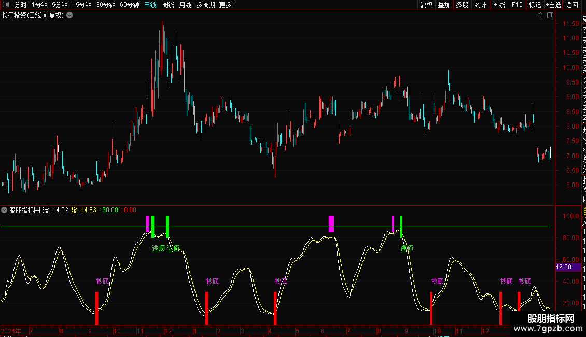
Task: Switch to 月线 monthly chart
Action: [185, 5]
